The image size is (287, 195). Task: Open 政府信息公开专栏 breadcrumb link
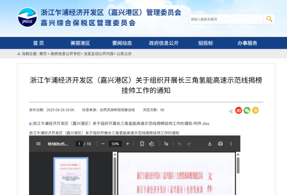(x=66, y=54)
